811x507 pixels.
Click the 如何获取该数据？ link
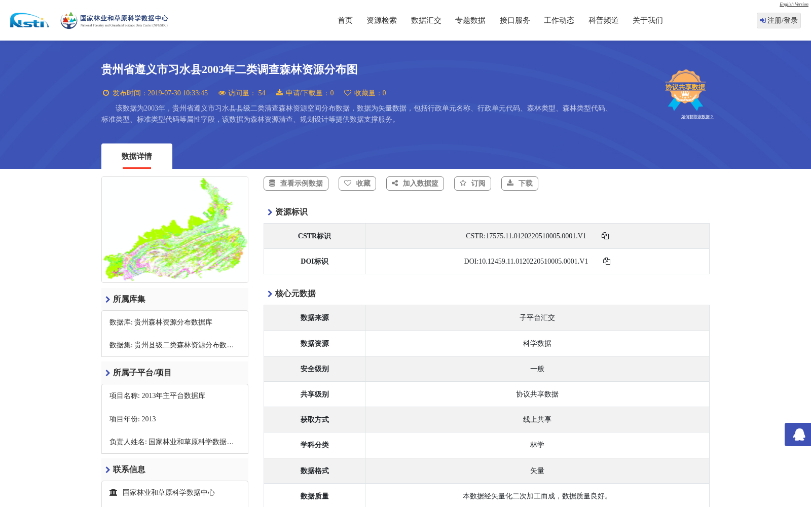point(697,117)
